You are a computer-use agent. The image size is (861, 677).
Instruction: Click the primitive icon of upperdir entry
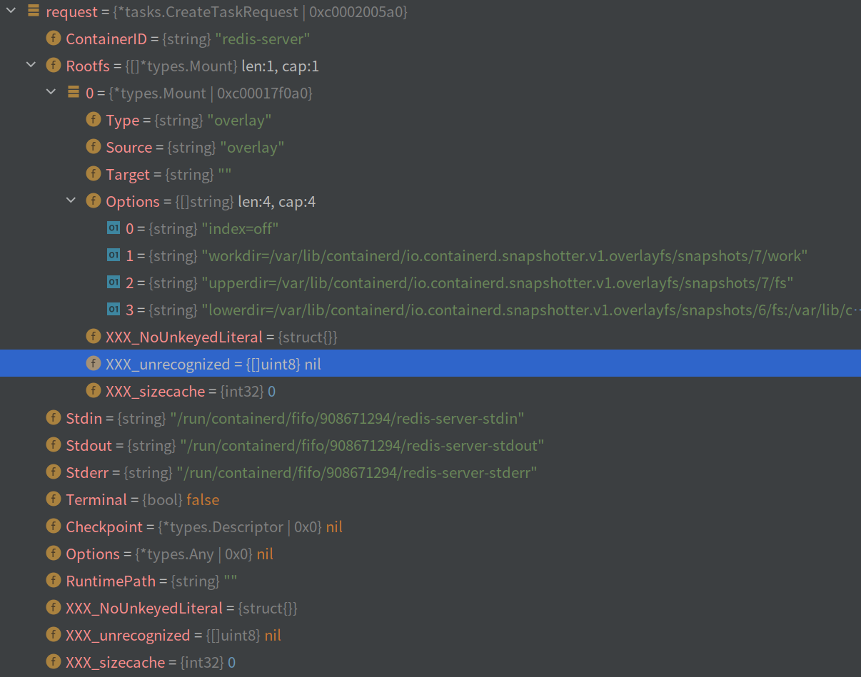click(113, 282)
